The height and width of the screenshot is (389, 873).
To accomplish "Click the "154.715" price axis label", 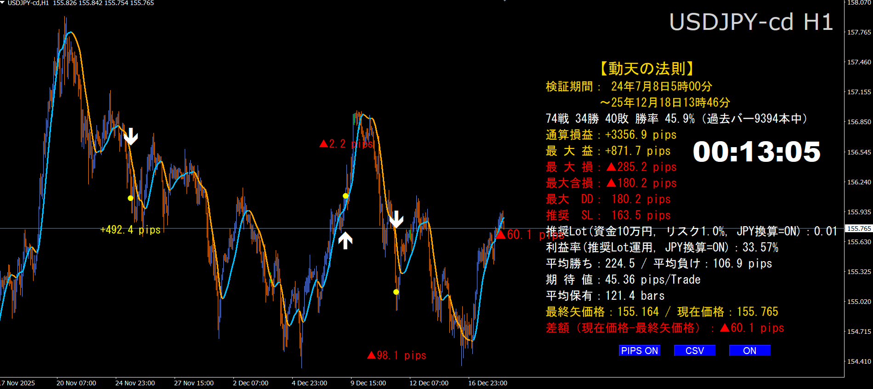I will (x=859, y=332).
